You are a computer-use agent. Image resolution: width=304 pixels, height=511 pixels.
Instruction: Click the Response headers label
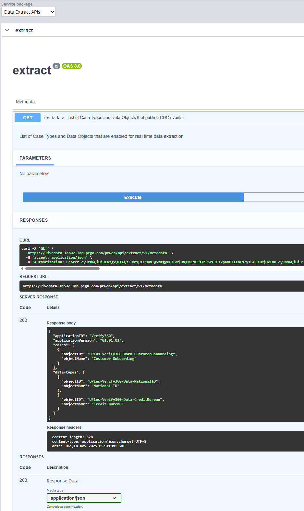64,427
